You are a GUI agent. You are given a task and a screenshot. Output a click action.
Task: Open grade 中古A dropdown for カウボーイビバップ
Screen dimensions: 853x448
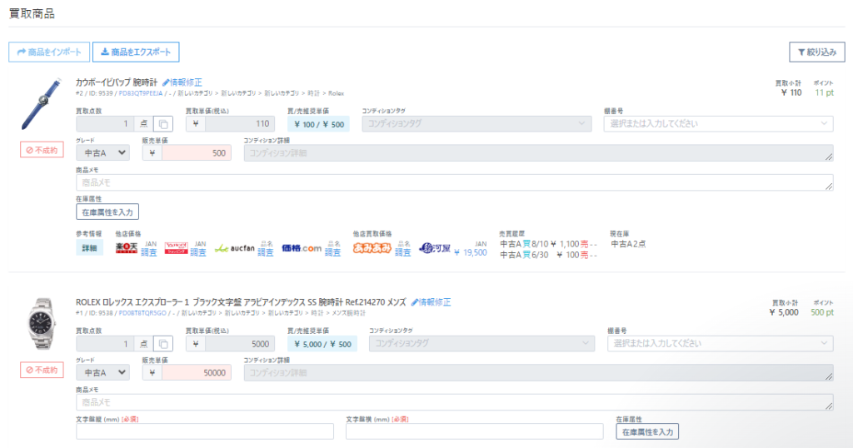click(102, 153)
